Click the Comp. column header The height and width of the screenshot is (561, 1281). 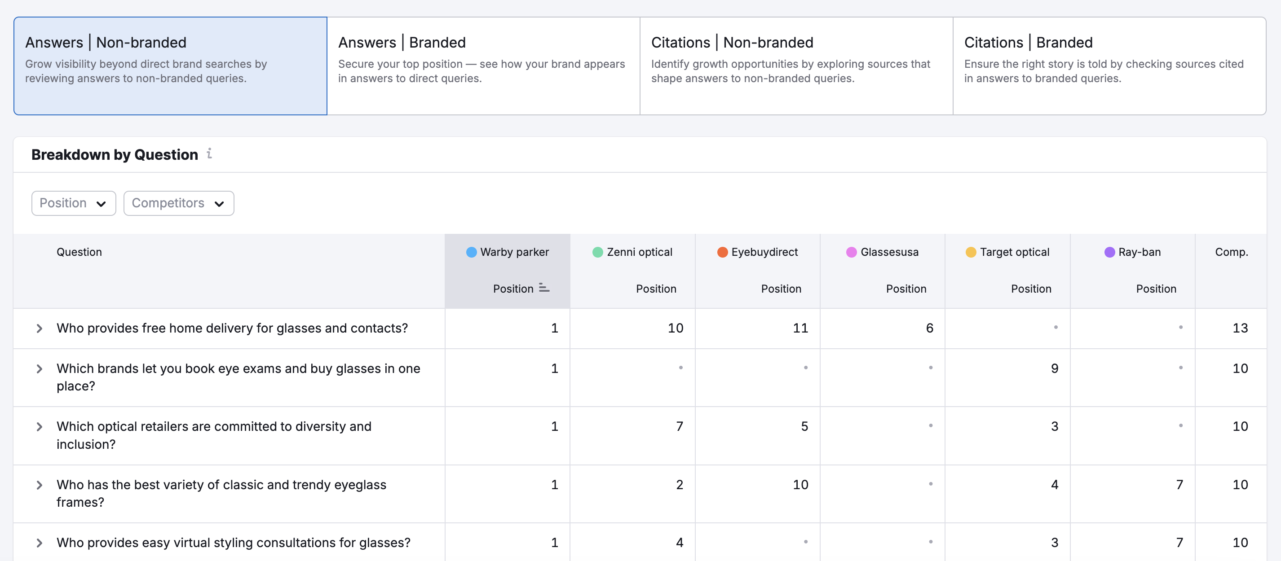pos(1231,252)
